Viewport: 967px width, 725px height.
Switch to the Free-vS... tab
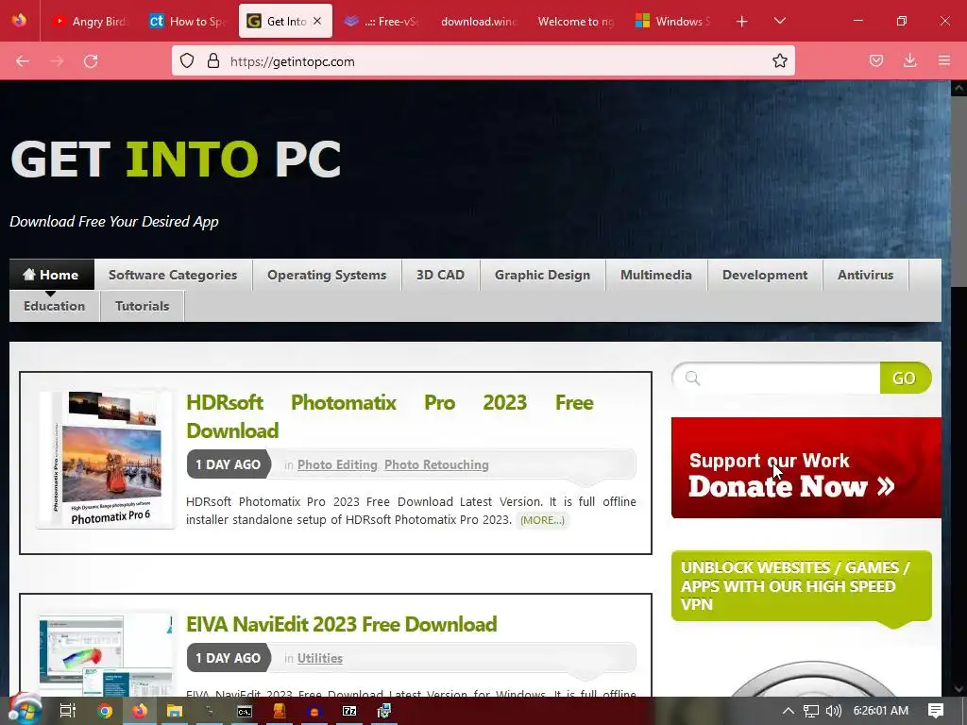(x=382, y=22)
